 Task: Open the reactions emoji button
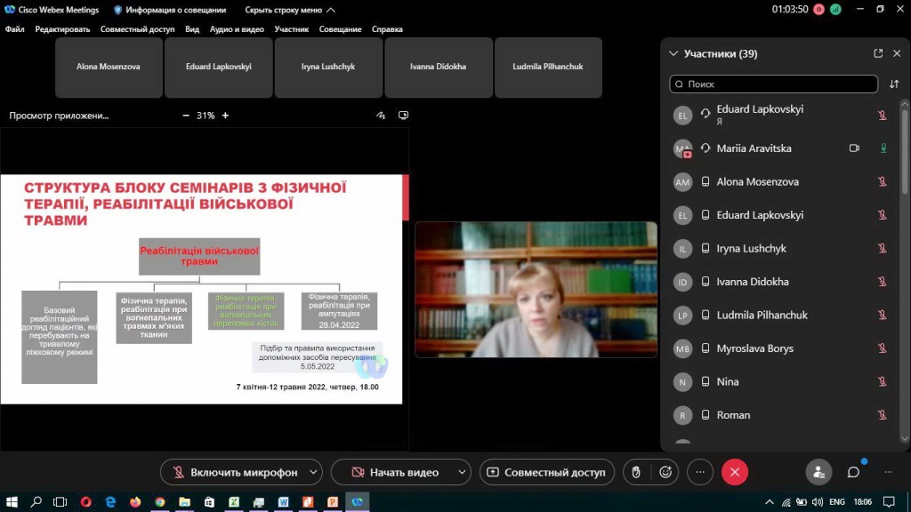click(665, 472)
